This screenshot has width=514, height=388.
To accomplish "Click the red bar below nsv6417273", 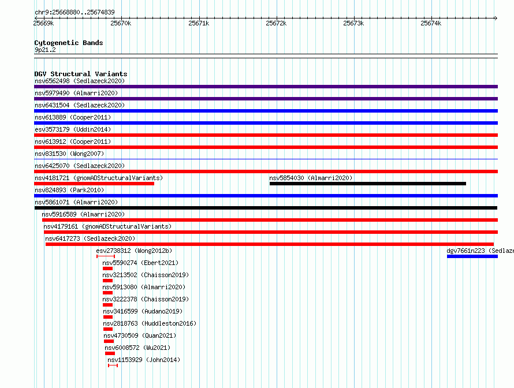I will click(x=270, y=244).
